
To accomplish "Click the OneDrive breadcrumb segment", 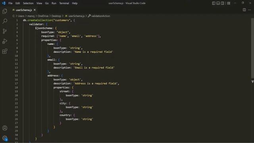I will click(43, 16).
